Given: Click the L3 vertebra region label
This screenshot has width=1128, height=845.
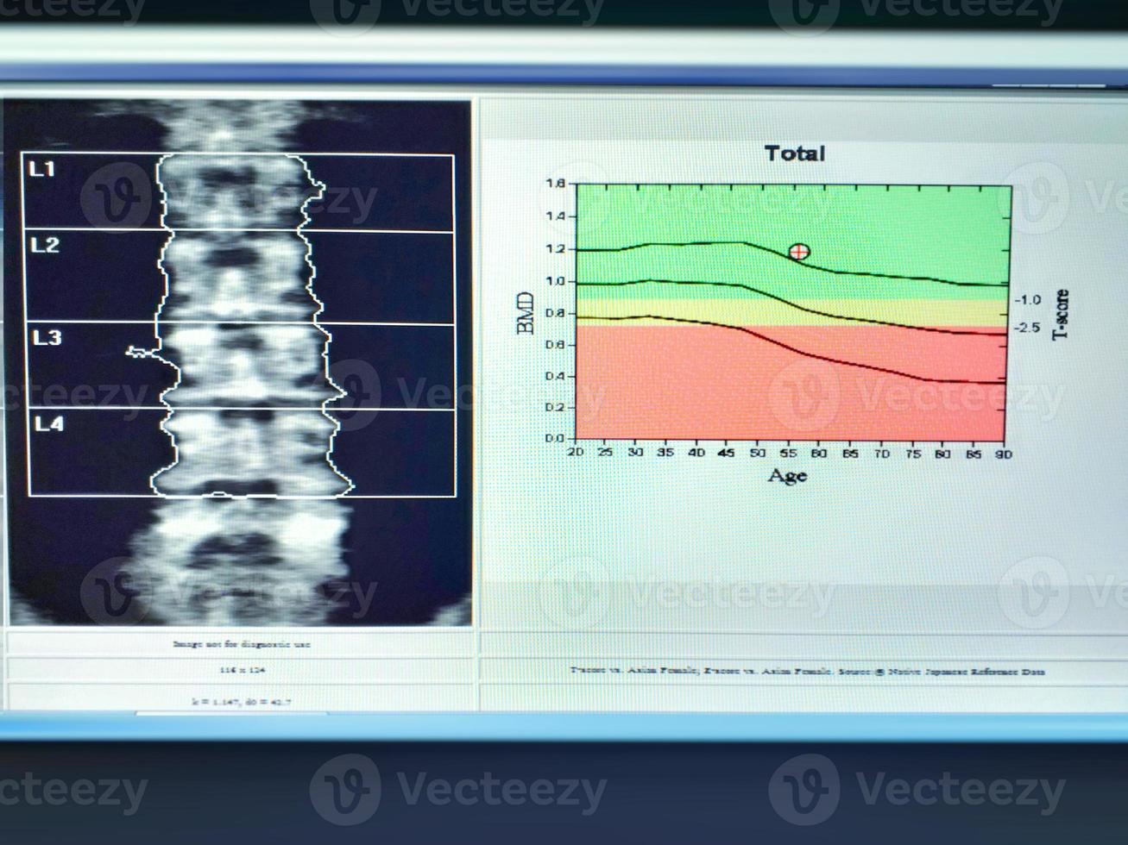Looking at the screenshot, I should [x=47, y=337].
